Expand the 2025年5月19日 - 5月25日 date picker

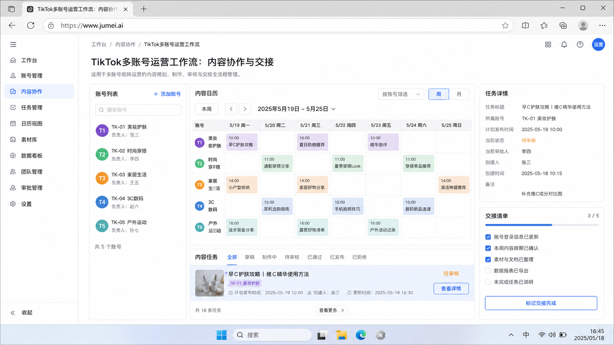click(x=297, y=109)
